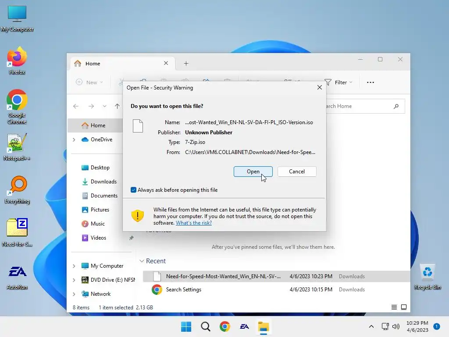
Task: Switch to details view in status bar
Action: click(x=394, y=307)
